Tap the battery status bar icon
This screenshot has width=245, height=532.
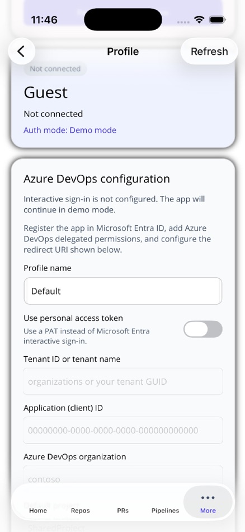pyautogui.click(x=218, y=20)
